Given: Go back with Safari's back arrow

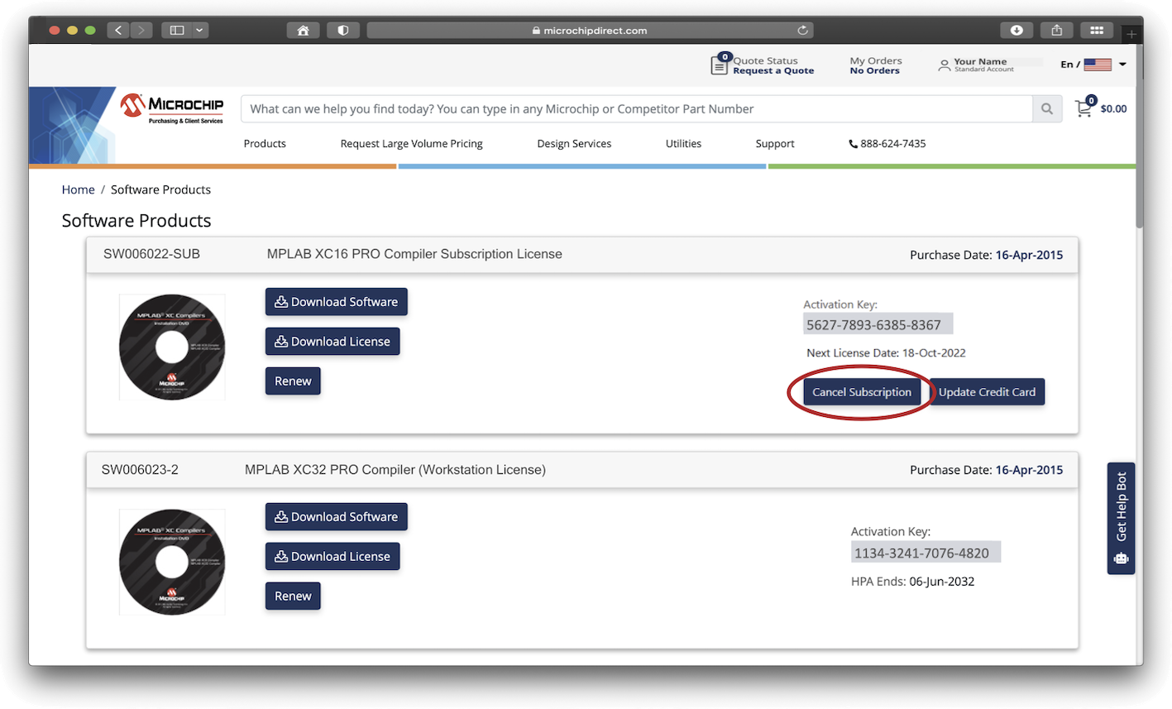Looking at the screenshot, I should (118, 30).
